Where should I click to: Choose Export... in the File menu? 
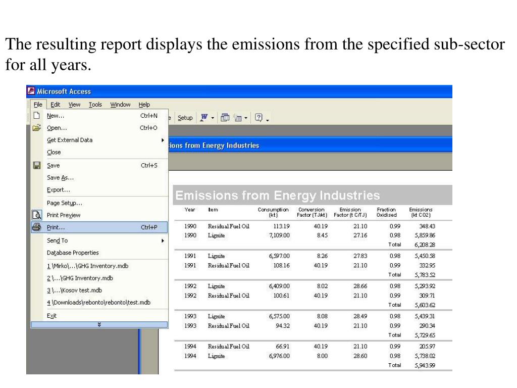pos(99,190)
